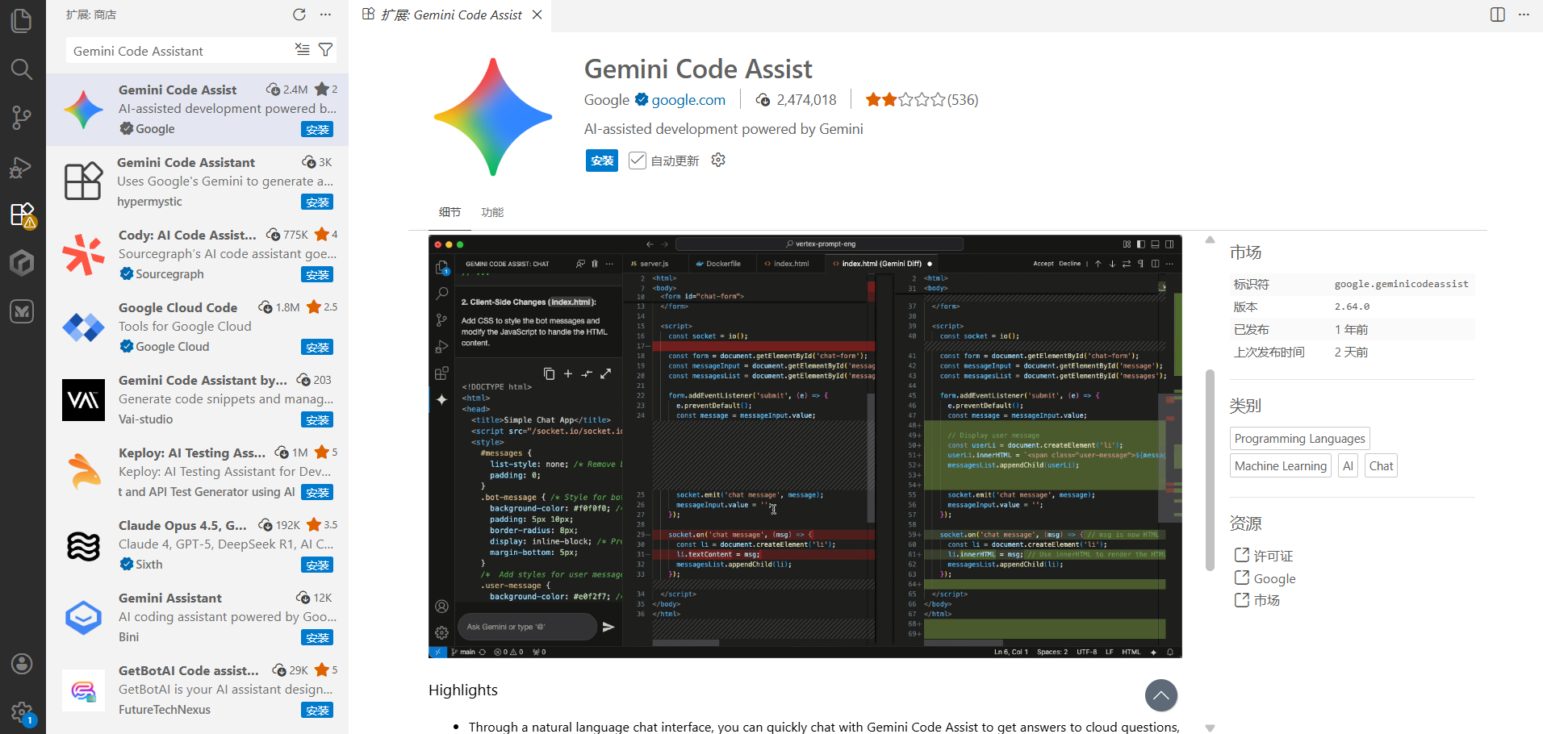Install the Cody extension by Sourcegraph
The height and width of the screenshot is (734, 1543).
coord(317,274)
